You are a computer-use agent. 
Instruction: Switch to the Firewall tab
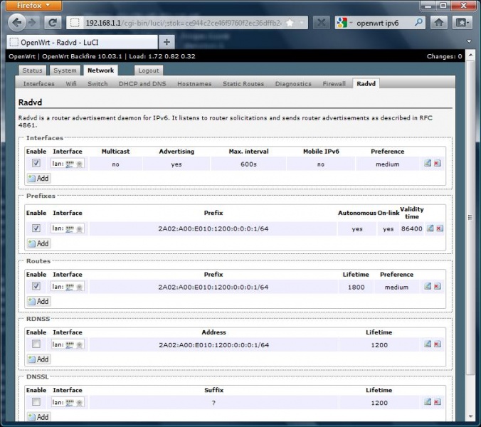coord(334,84)
